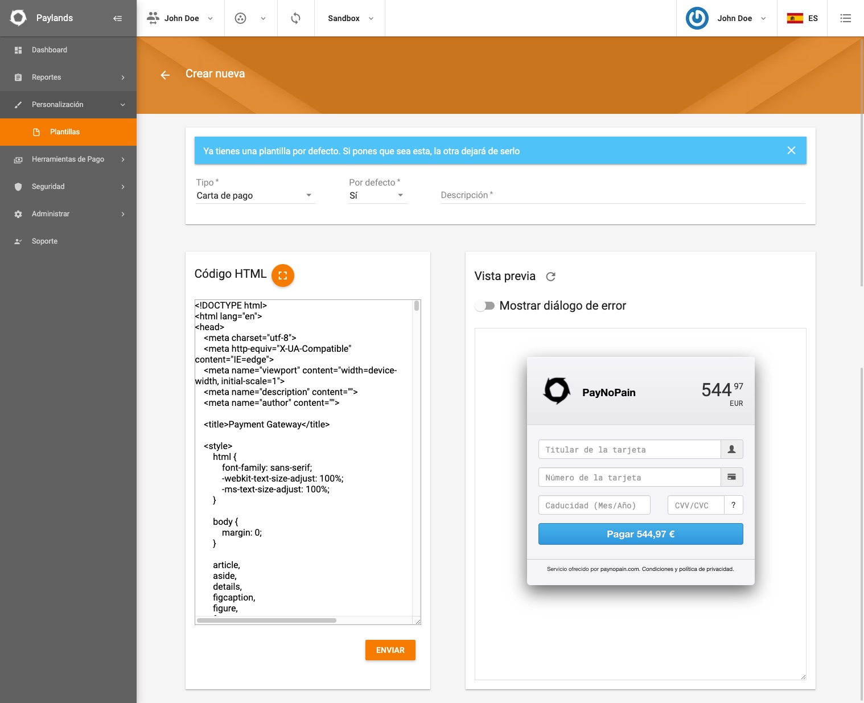Click the Soporte person icon
This screenshot has height=703, width=864.
pyautogui.click(x=18, y=241)
